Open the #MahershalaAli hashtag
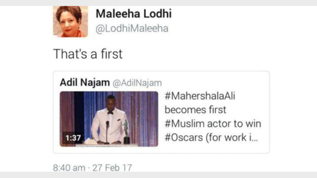The height and width of the screenshot is (178, 317). (x=200, y=96)
